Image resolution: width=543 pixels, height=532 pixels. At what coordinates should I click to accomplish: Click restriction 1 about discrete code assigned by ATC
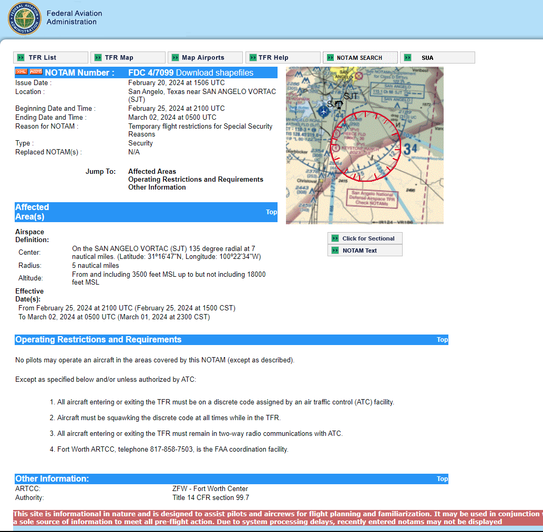coord(222,402)
